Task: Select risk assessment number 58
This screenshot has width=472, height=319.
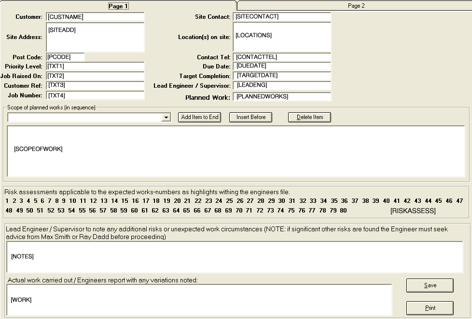Action: pos(113,211)
